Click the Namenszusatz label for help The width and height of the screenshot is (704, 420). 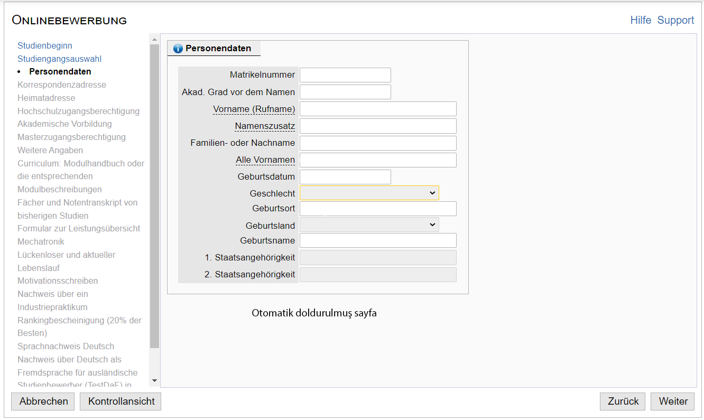point(265,126)
